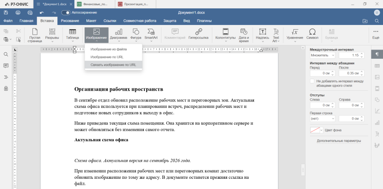Adjust the Справа indent stepper
383x189 pixels.
click(362, 105)
